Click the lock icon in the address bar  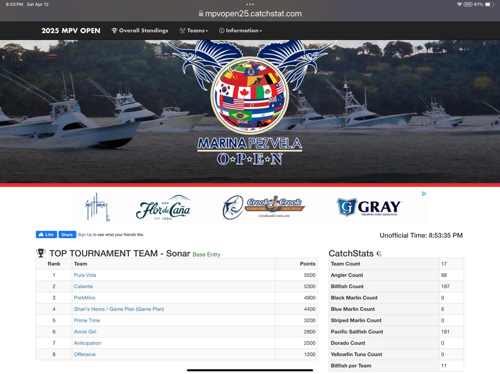pos(201,14)
